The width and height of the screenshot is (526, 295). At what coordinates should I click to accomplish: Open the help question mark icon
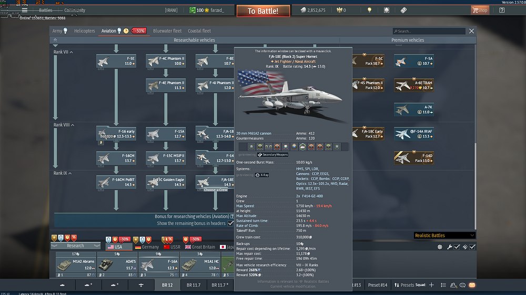pos(502,10)
